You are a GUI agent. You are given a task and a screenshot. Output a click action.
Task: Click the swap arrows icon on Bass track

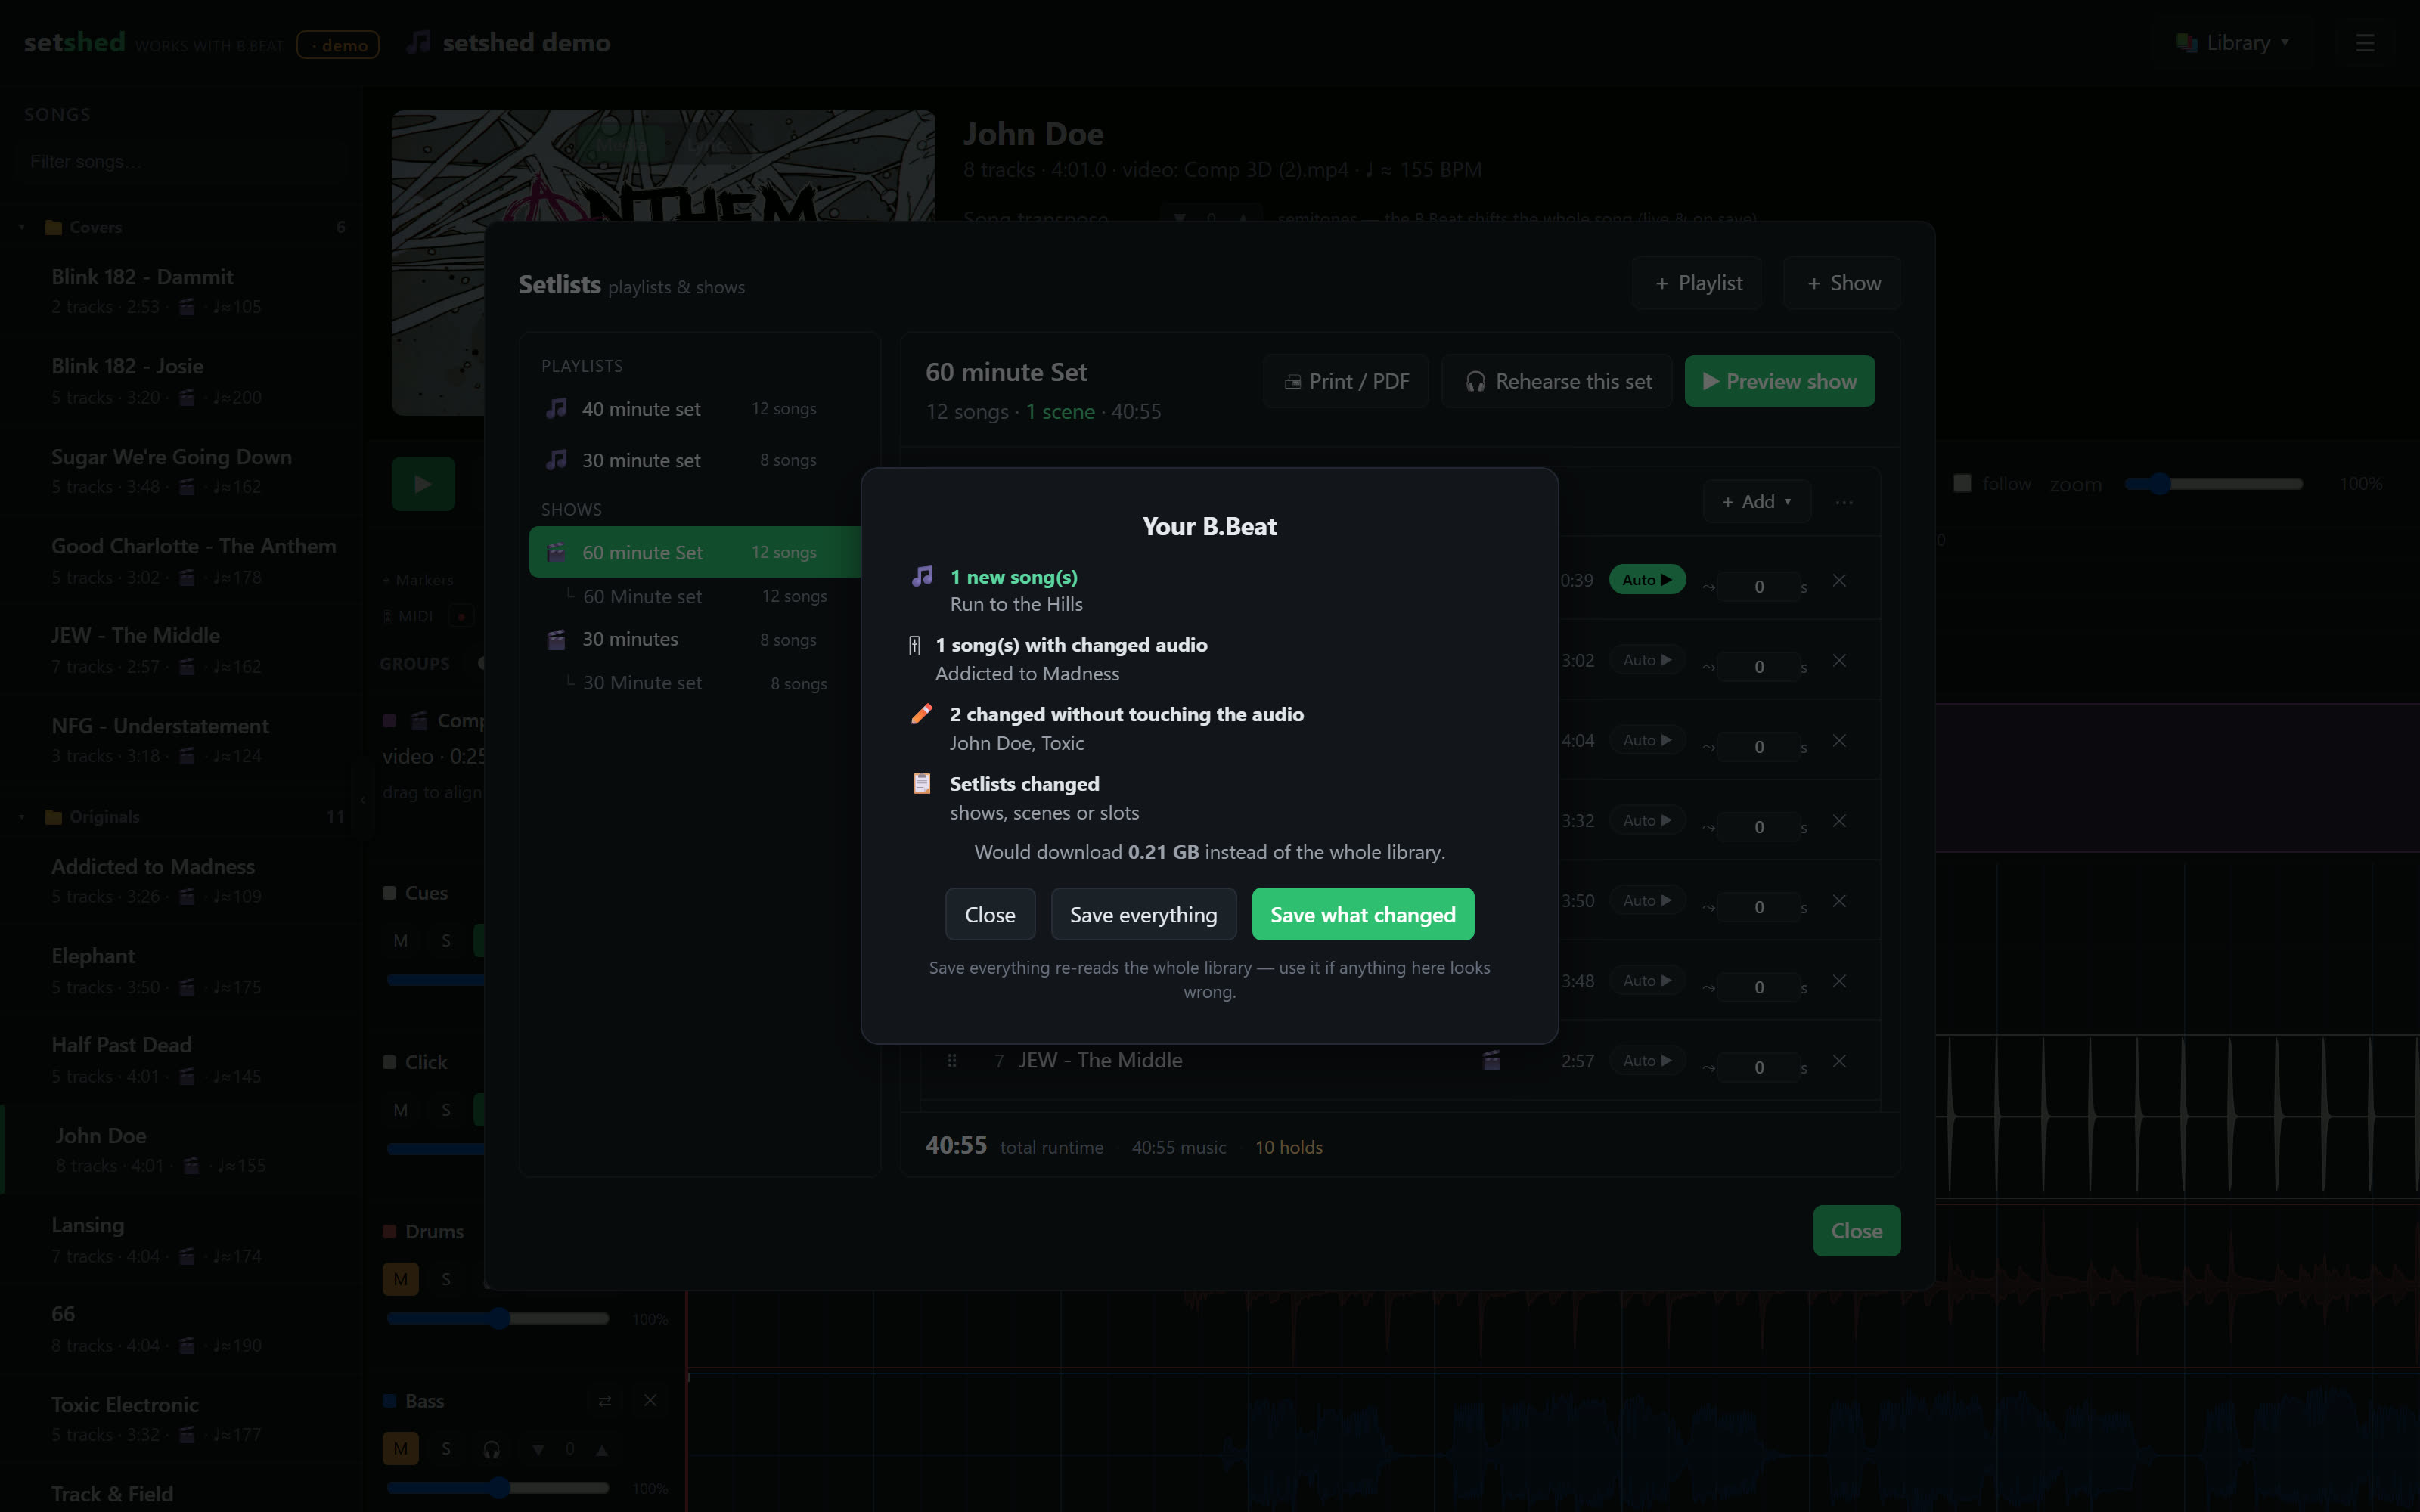coord(605,1401)
